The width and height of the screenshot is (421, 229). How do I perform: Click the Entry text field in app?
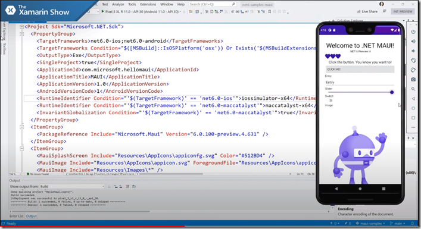click(360, 82)
